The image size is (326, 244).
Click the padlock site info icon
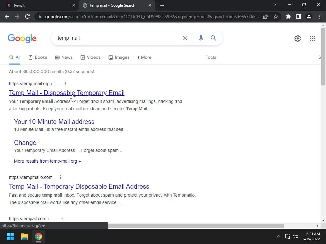tap(40, 17)
